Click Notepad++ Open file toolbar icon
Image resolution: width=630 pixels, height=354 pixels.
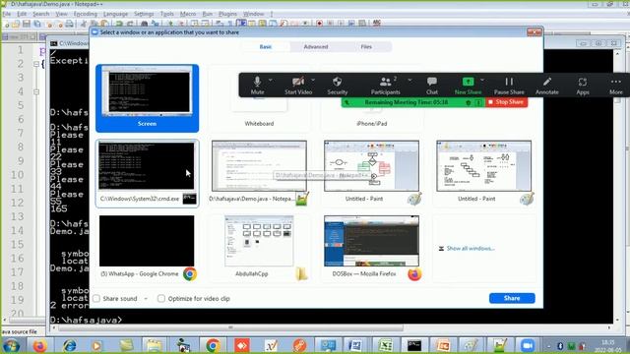tap(16, 24)
